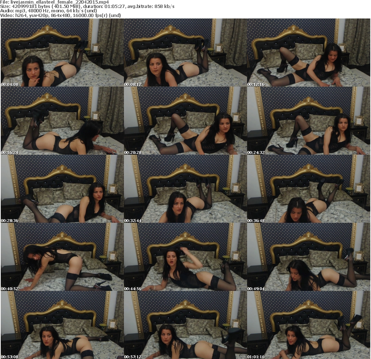Select the Video h264 864x480 info line
Image resolution: width=371 pixels, height=359 pixels.
(x=61, y=15)
